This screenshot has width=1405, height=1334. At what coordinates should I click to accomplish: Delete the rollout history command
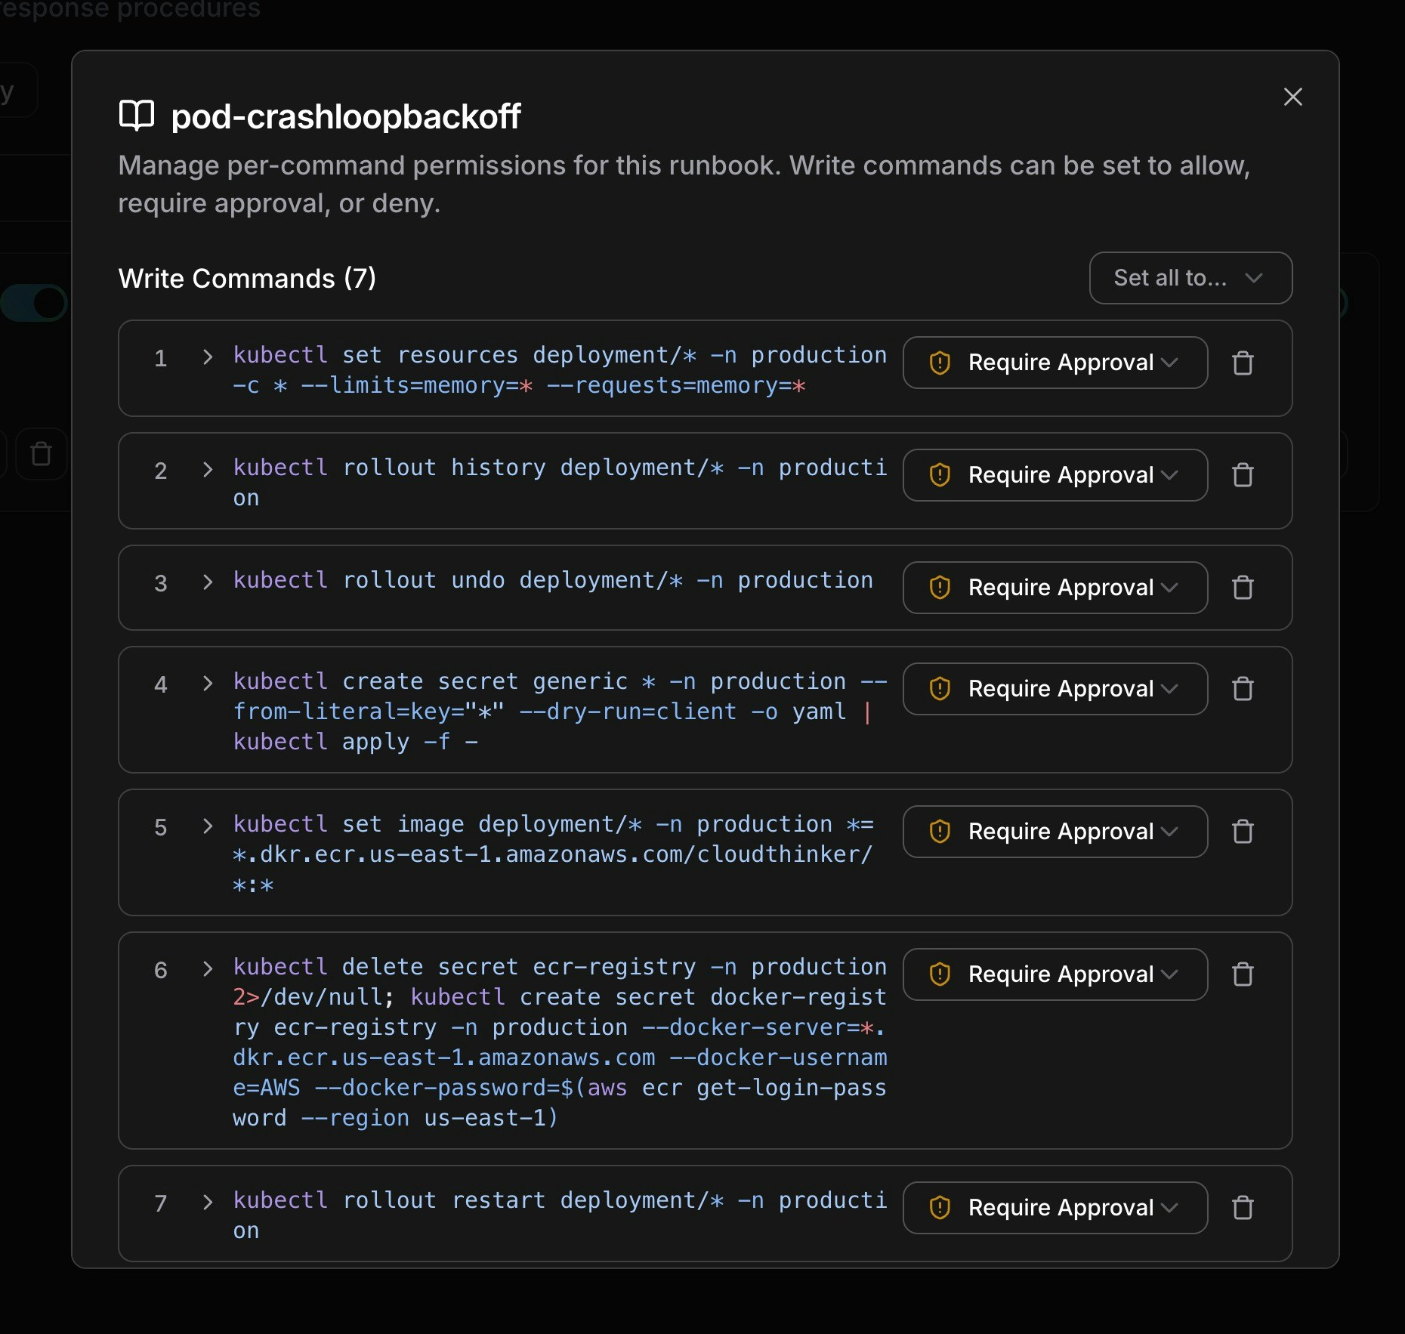click(1243, 475)
